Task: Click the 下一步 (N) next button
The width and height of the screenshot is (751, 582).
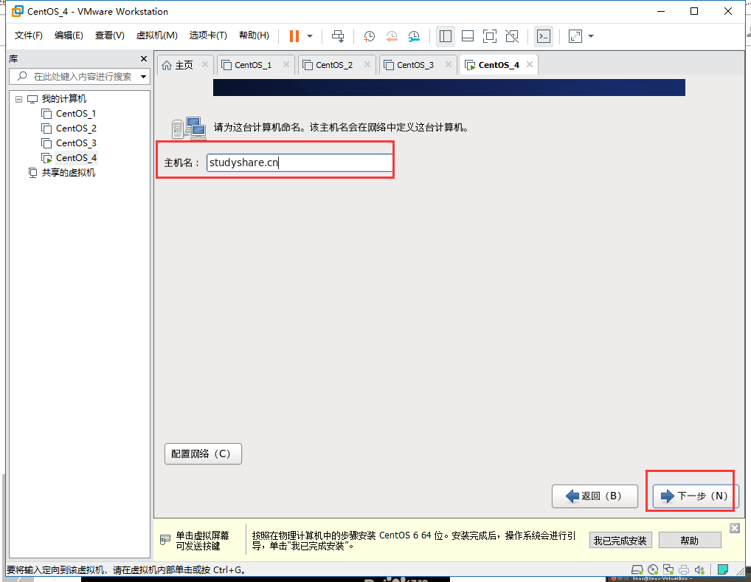Action: click(696, 496)
